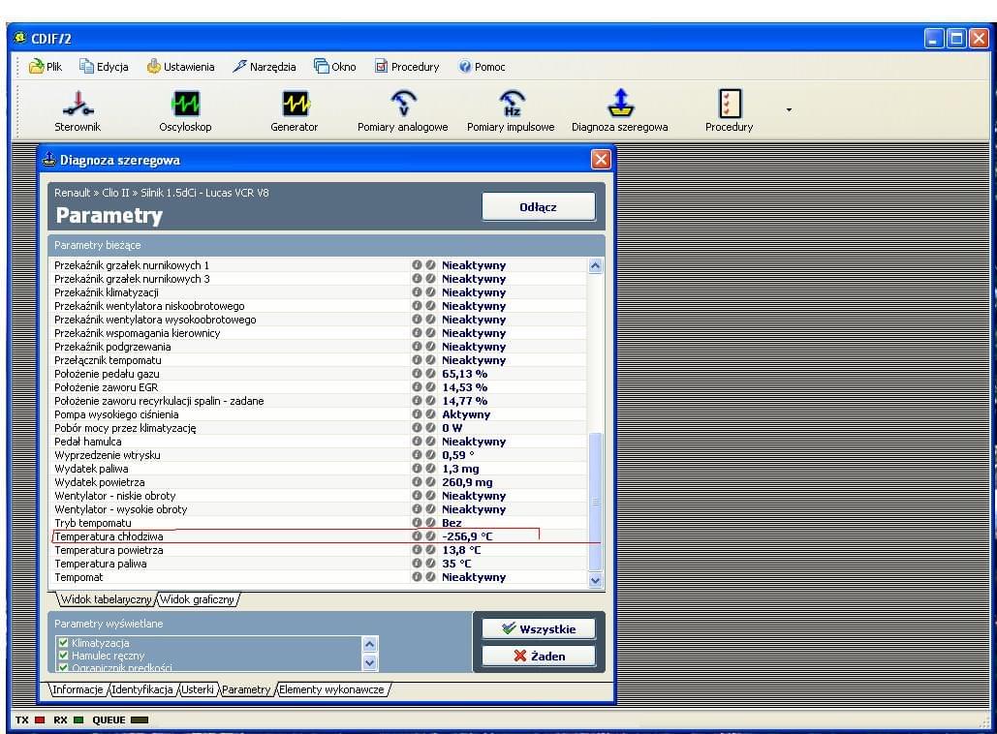Click the Wszystkie select-all button
This screenshot has width=997, height=734.
[x=539, y=629]
